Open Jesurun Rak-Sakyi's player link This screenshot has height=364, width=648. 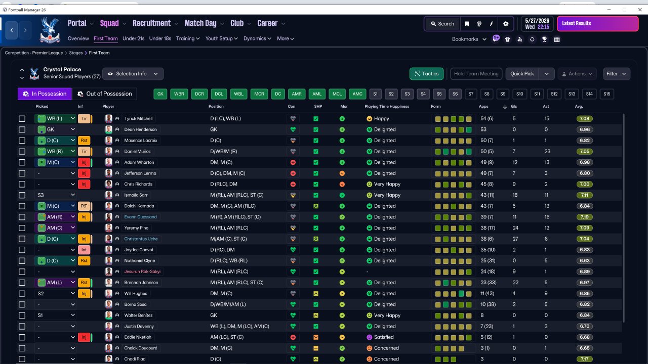point(142,271)
